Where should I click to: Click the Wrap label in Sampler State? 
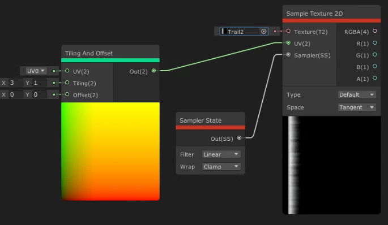[x=187, y=167]
